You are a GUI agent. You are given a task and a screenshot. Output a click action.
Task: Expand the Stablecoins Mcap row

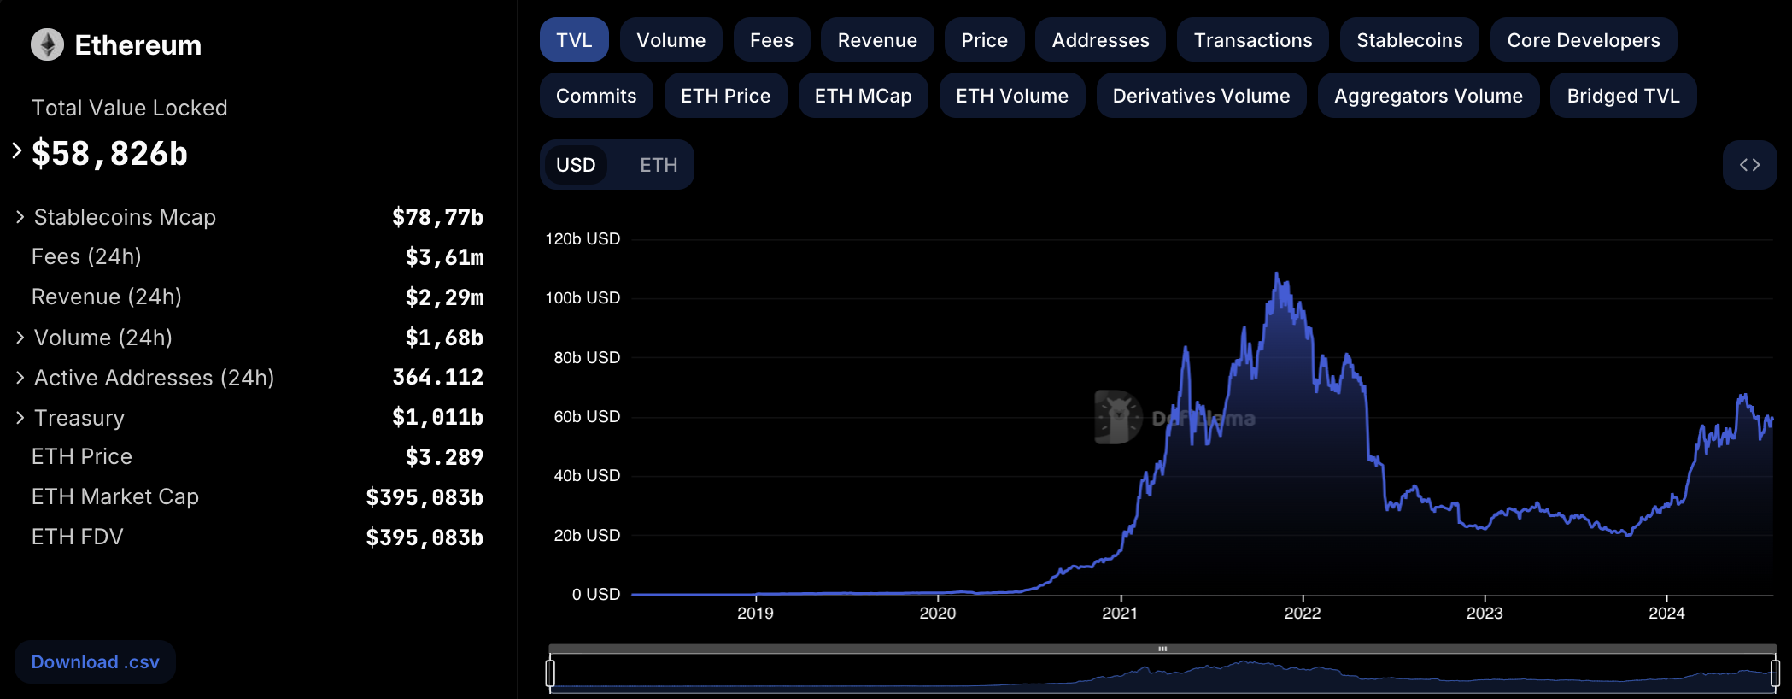(20, 217)
